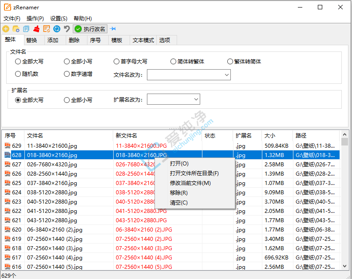Viewport: 352px width, 279px height.
Task: Switch to the 模板 tab
Action: [x=119, y=40]
